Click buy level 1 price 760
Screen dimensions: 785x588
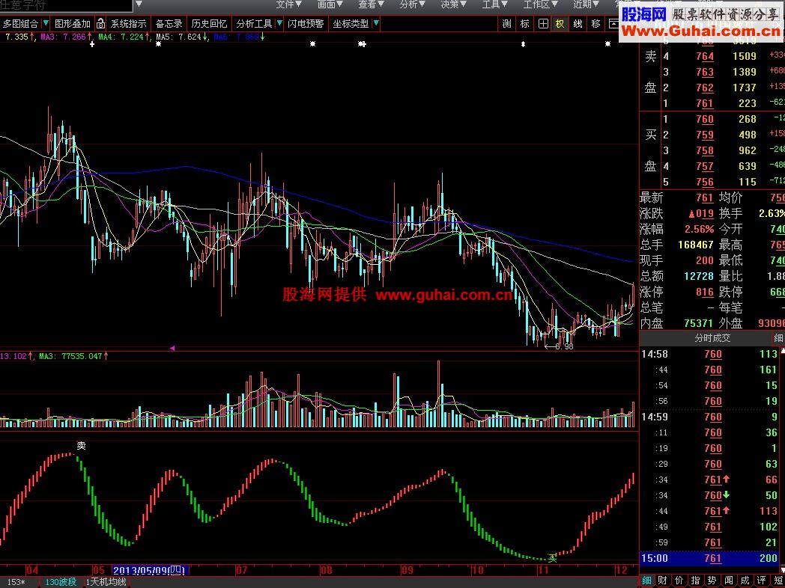(x=705, y=120)
